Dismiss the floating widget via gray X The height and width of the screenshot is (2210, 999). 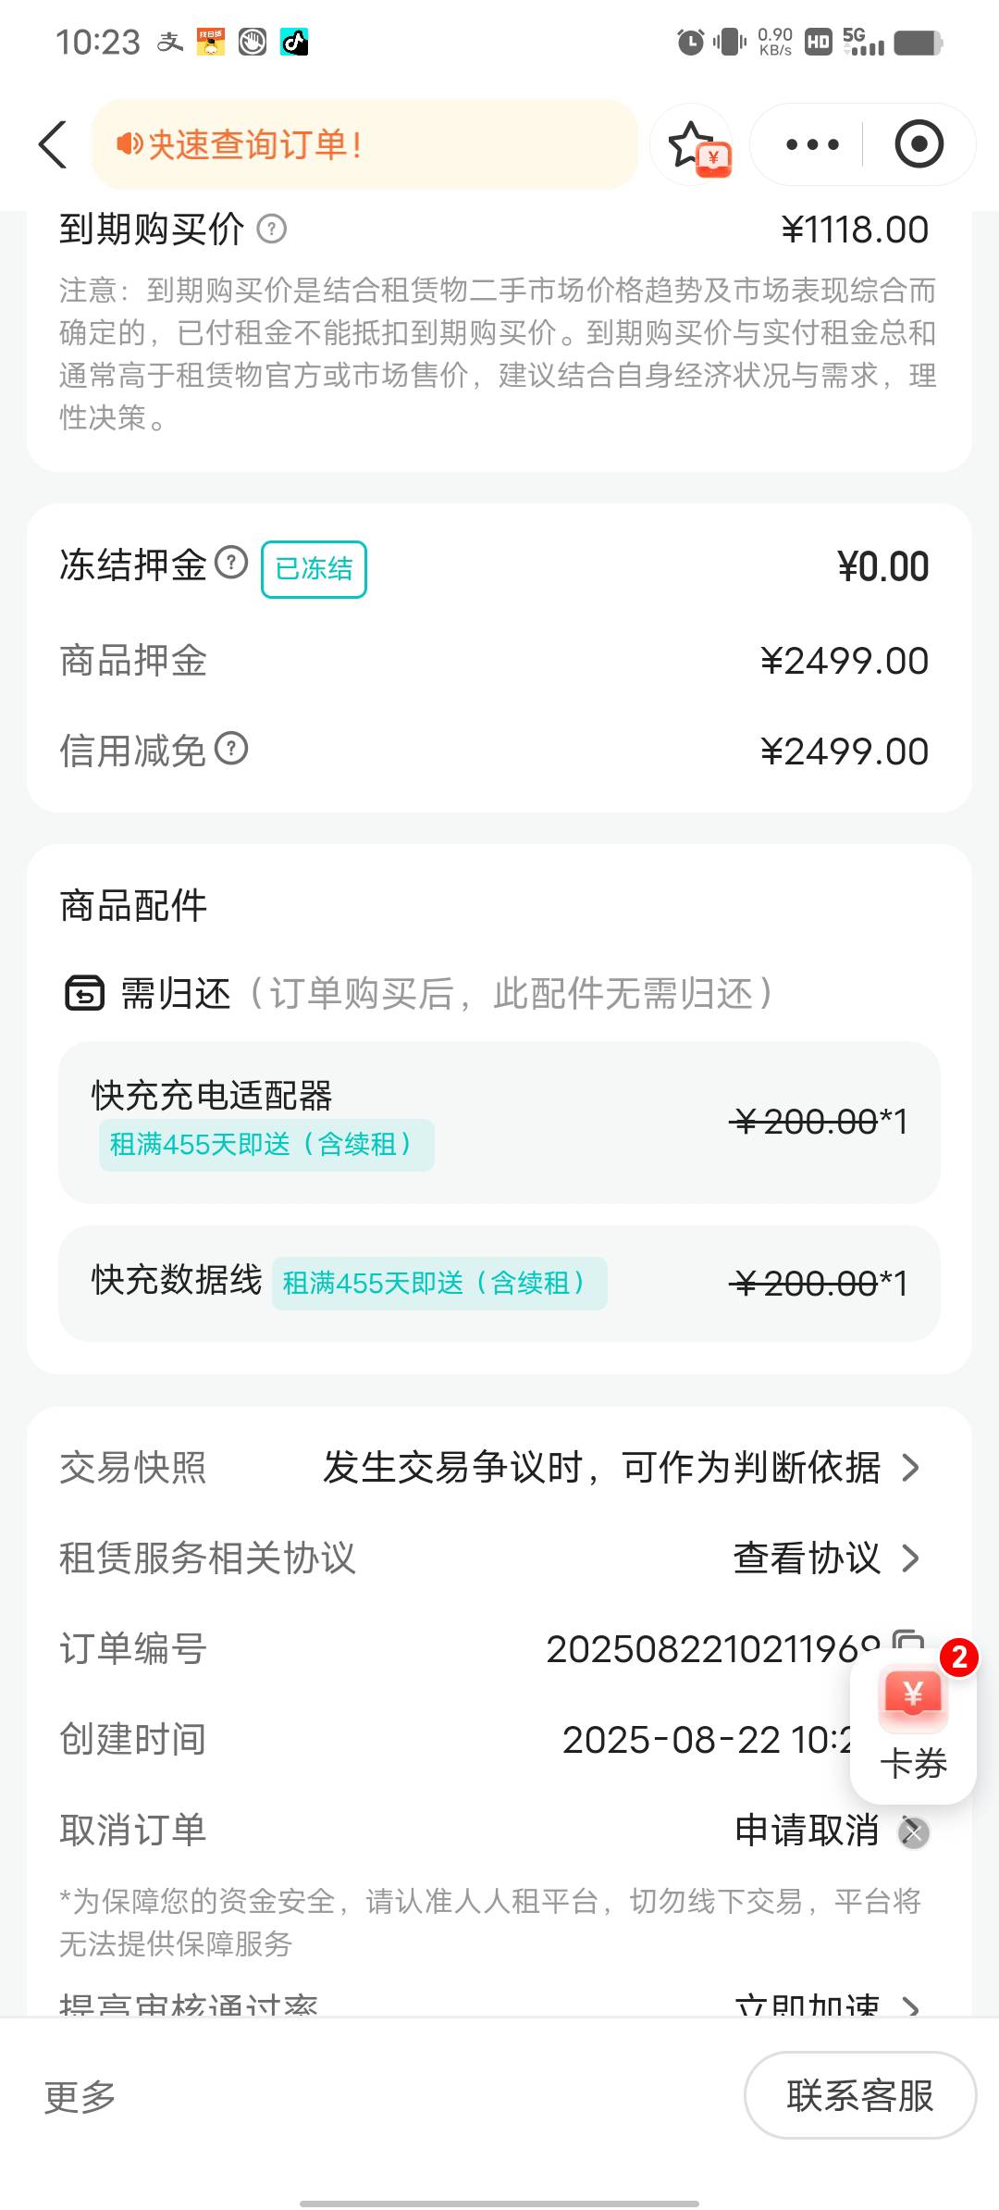(x=914, y=1832)
